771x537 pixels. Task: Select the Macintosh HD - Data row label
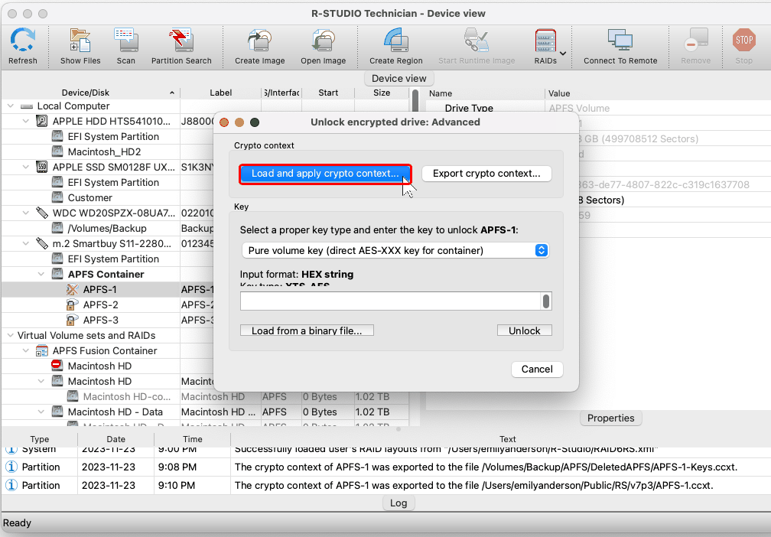pyautogui.click(x=115, y=412)
